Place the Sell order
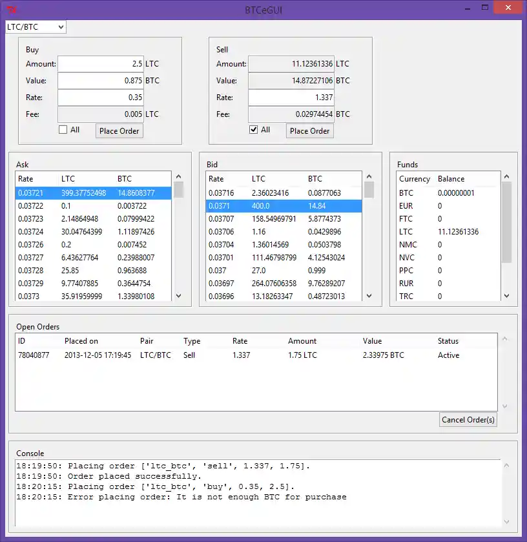 tap(310, 130)
